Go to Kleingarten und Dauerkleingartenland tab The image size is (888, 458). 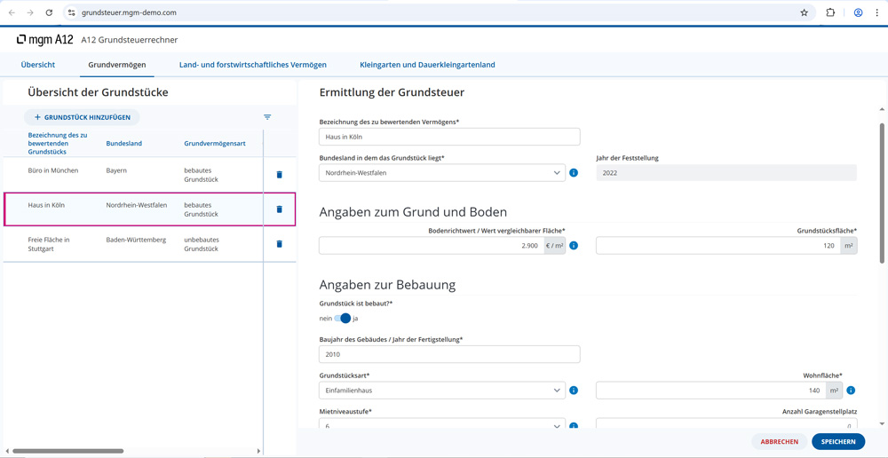point(427,65)
